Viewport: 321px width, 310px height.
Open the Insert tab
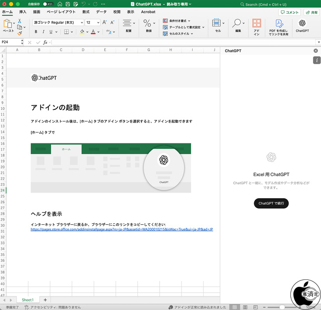pyautogui.click(x=23, y=12)
